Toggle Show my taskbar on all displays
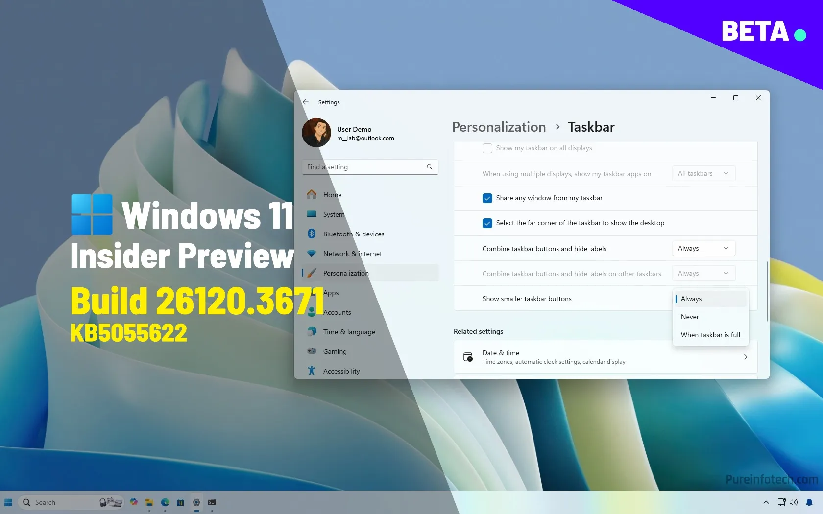Viewport: 823px width, 514px height. 487,148
